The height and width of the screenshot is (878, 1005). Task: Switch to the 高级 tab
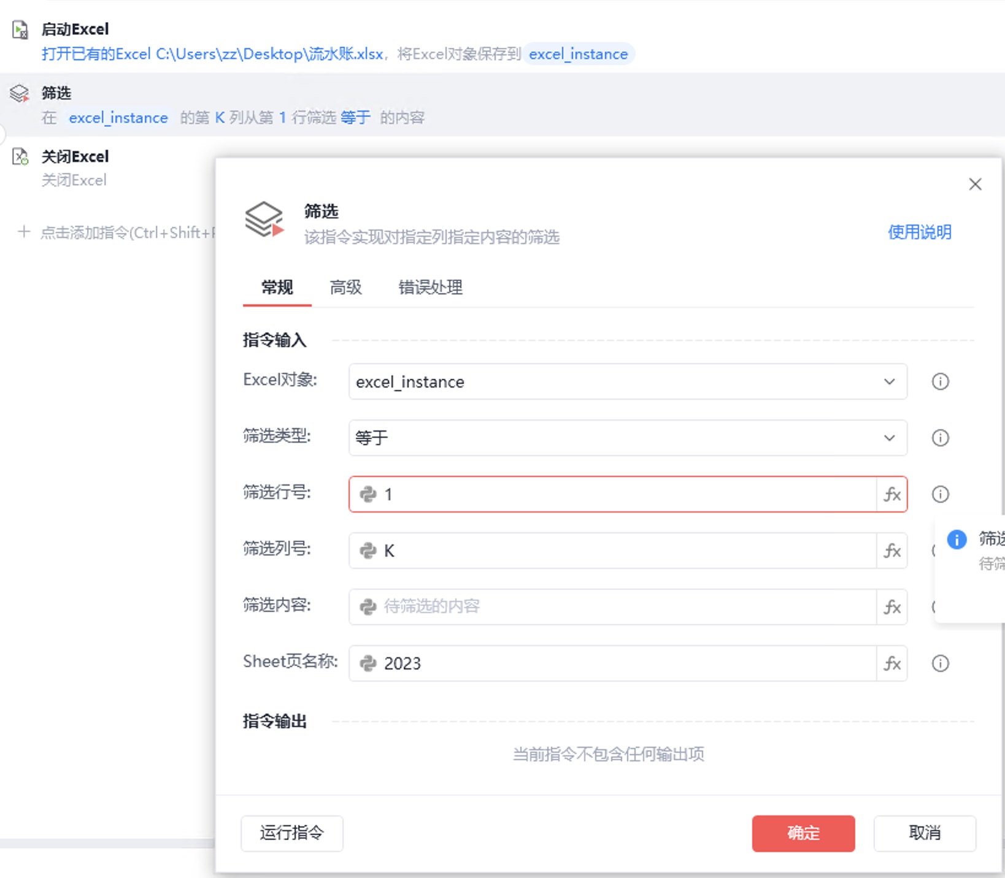coord(346,287)
